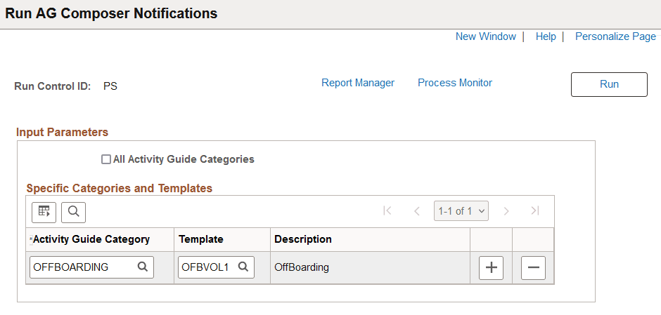Click the Help link
Viewport: 661px width, 315px height.
[x=546, y=36]
